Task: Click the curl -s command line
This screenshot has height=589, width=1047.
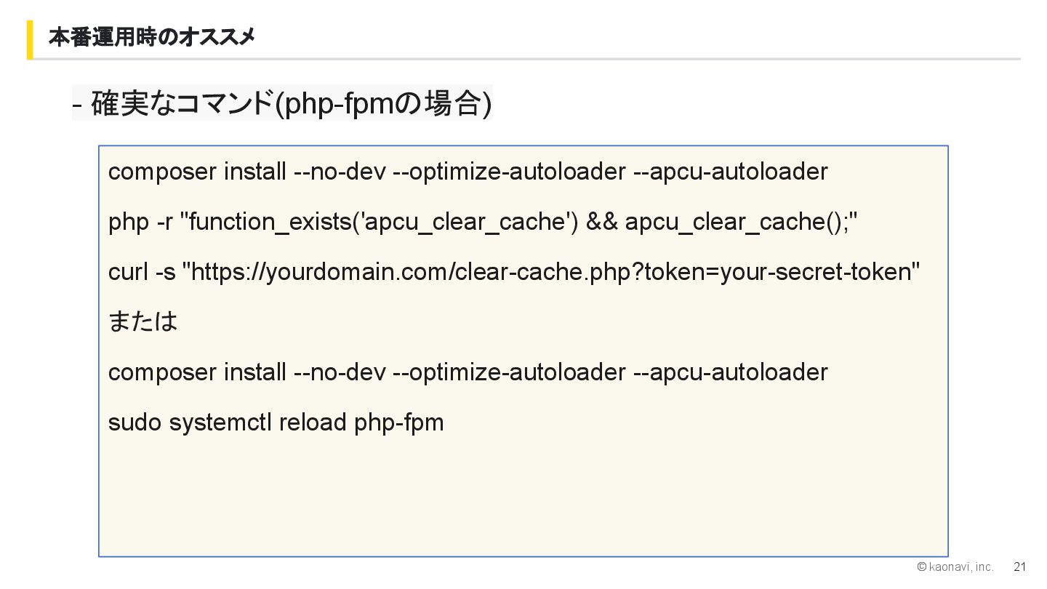Action: (515, 272)
